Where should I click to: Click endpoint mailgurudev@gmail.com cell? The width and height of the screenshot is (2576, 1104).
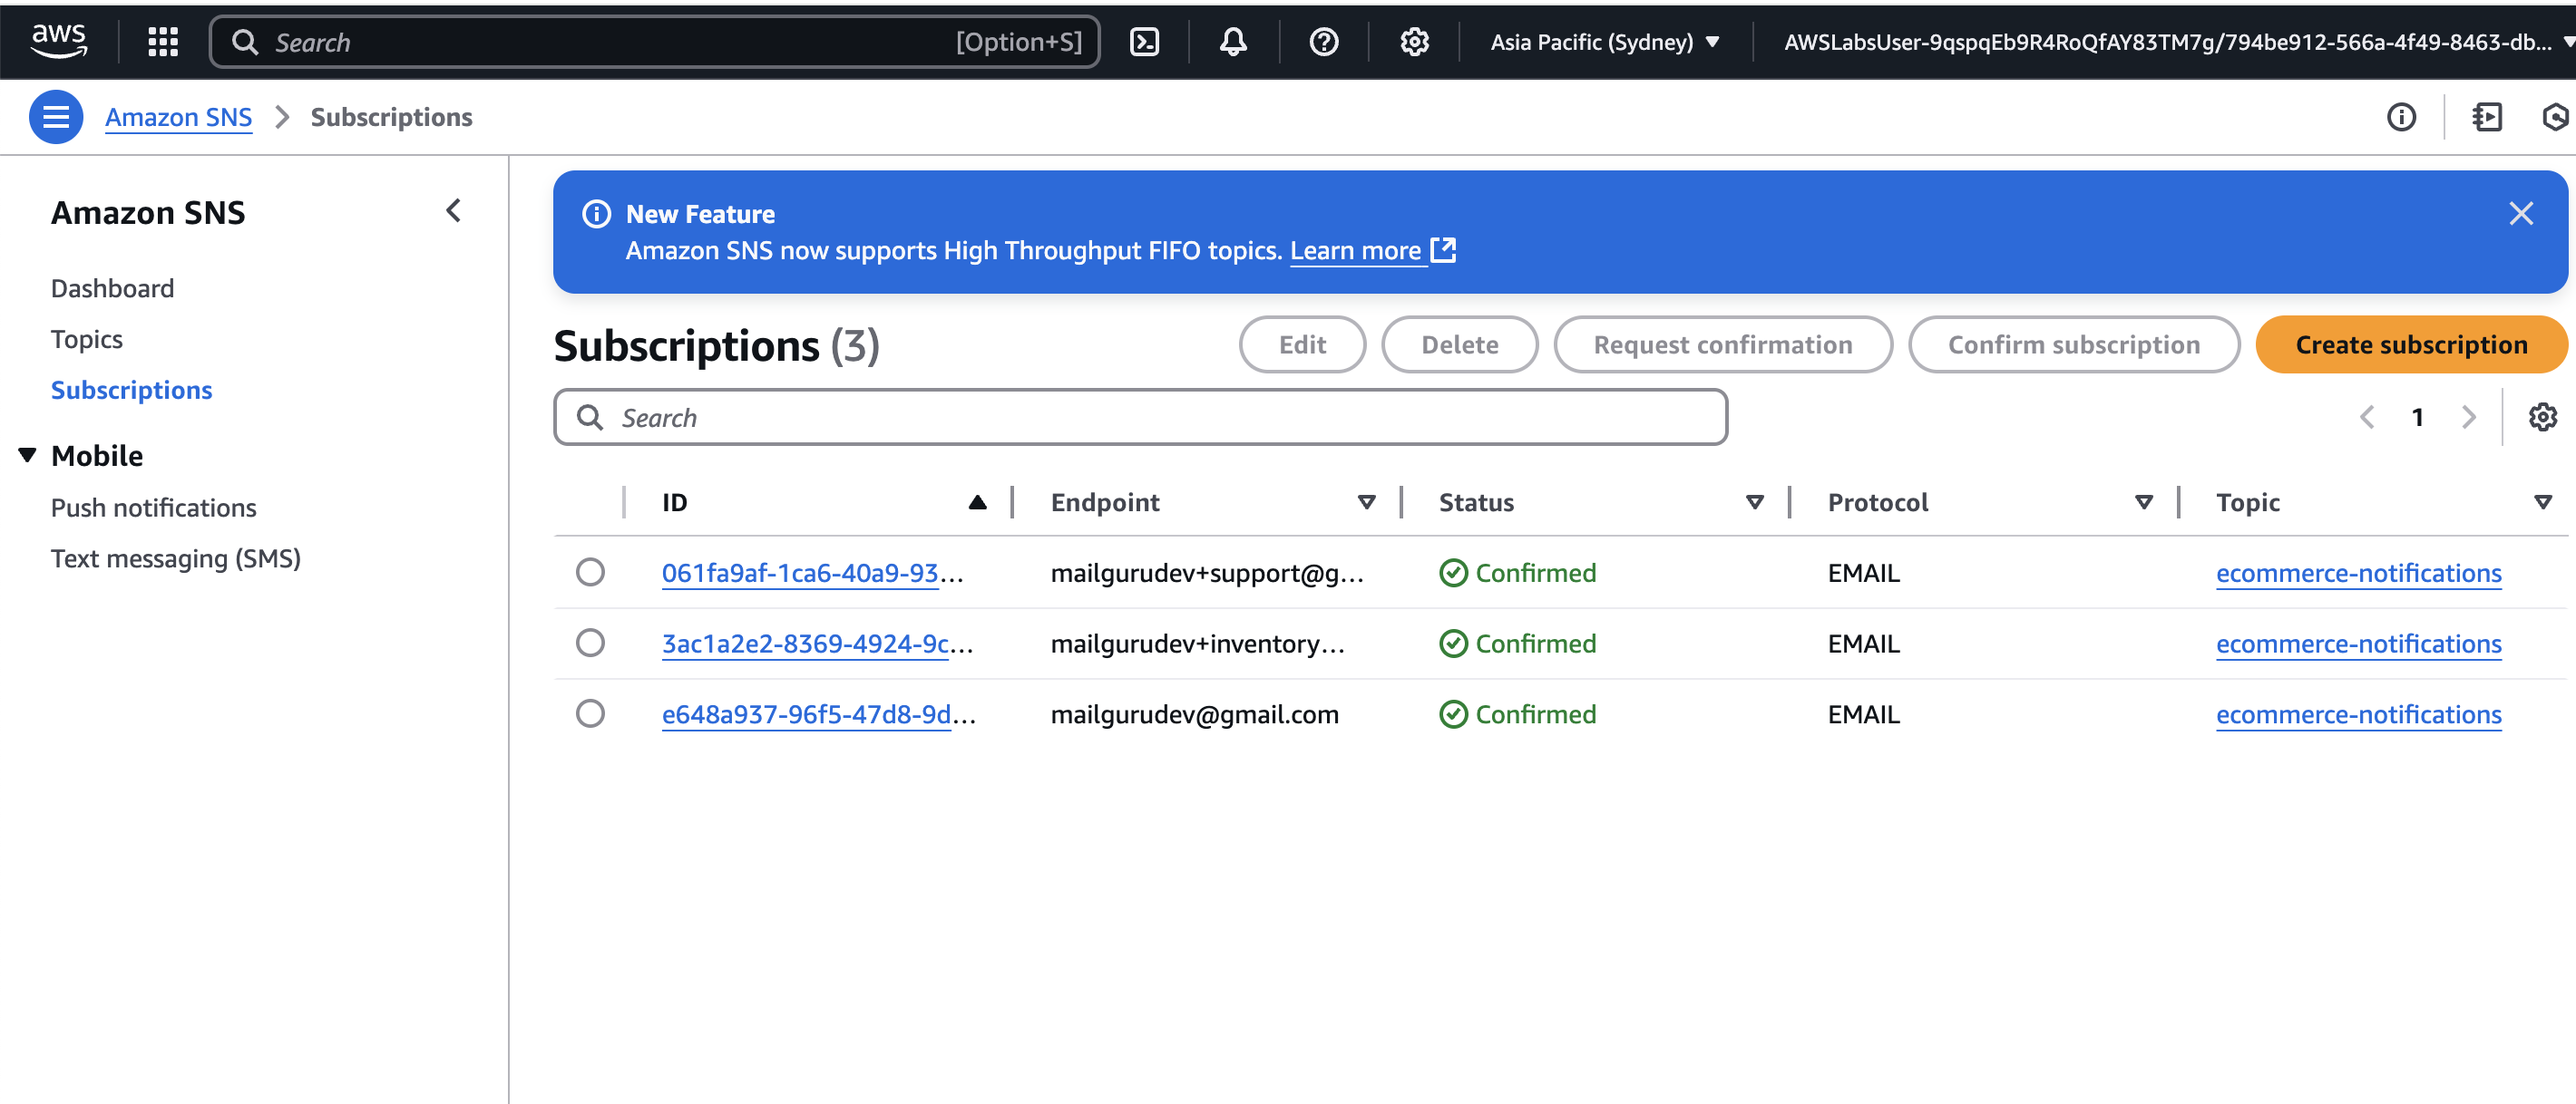tap(1194, 714)
